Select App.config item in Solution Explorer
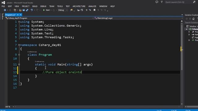The width and height of the screenshot is (198, 111). [x=195, y=37]
